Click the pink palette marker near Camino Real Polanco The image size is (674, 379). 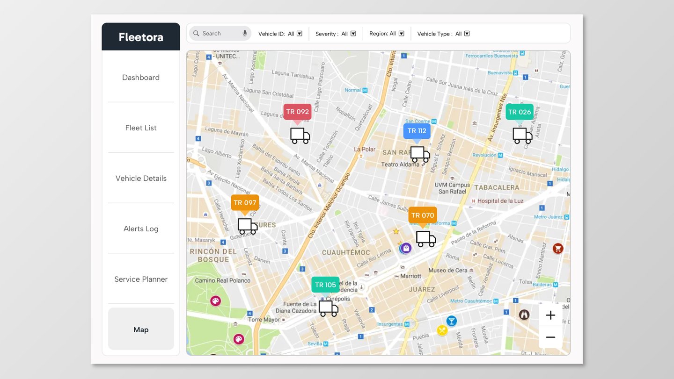point(215,300)
